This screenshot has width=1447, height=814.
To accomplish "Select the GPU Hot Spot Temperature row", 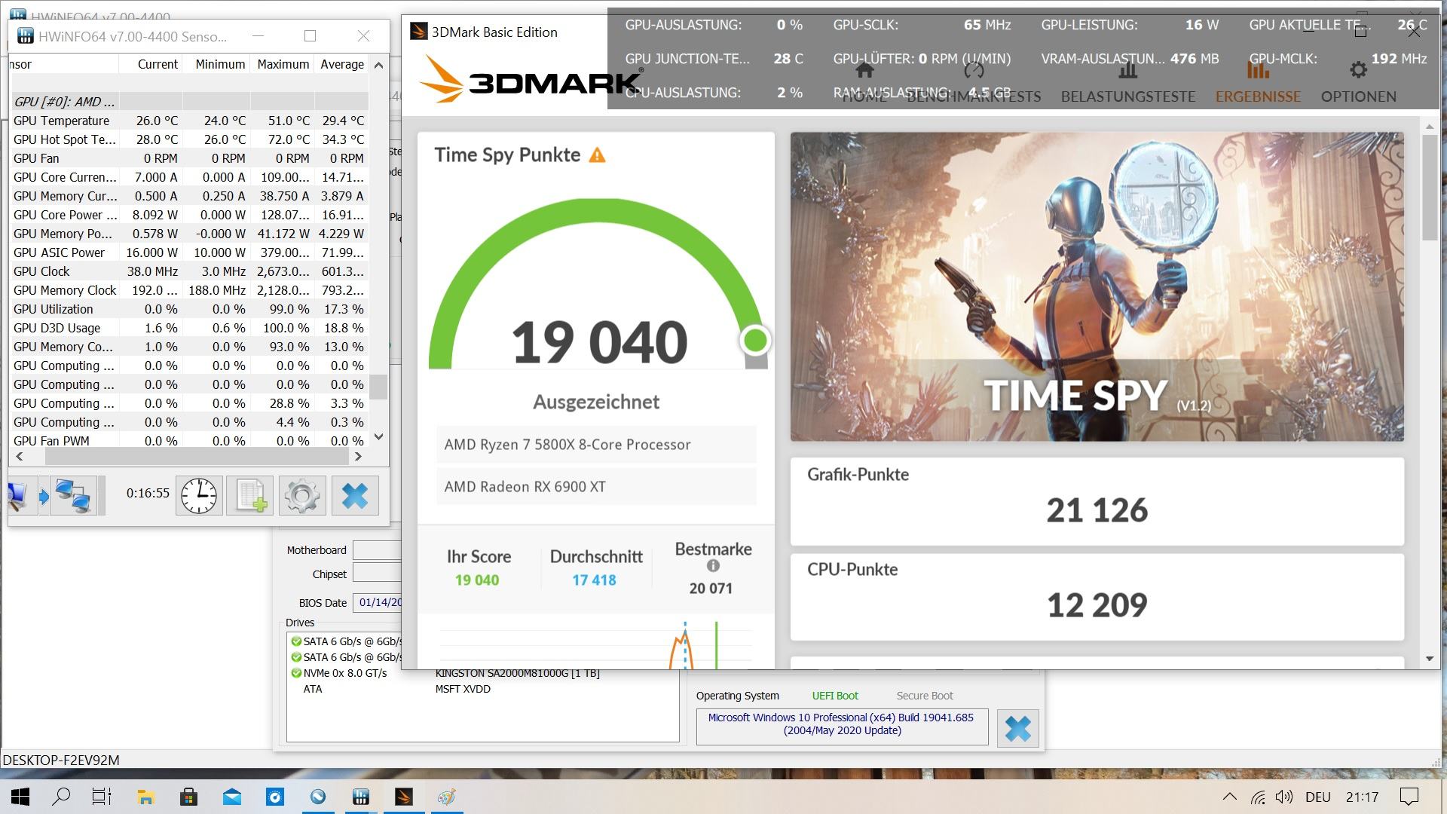I will point(189,139).
